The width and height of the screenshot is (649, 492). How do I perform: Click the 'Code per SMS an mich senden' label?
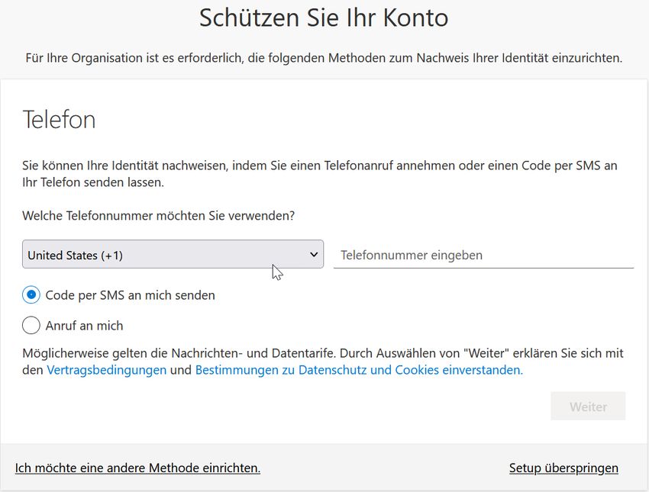[x=130, y=295]
